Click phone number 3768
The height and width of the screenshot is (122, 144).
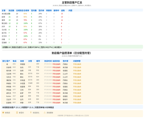pyautogui.click(x=14, y=99)
